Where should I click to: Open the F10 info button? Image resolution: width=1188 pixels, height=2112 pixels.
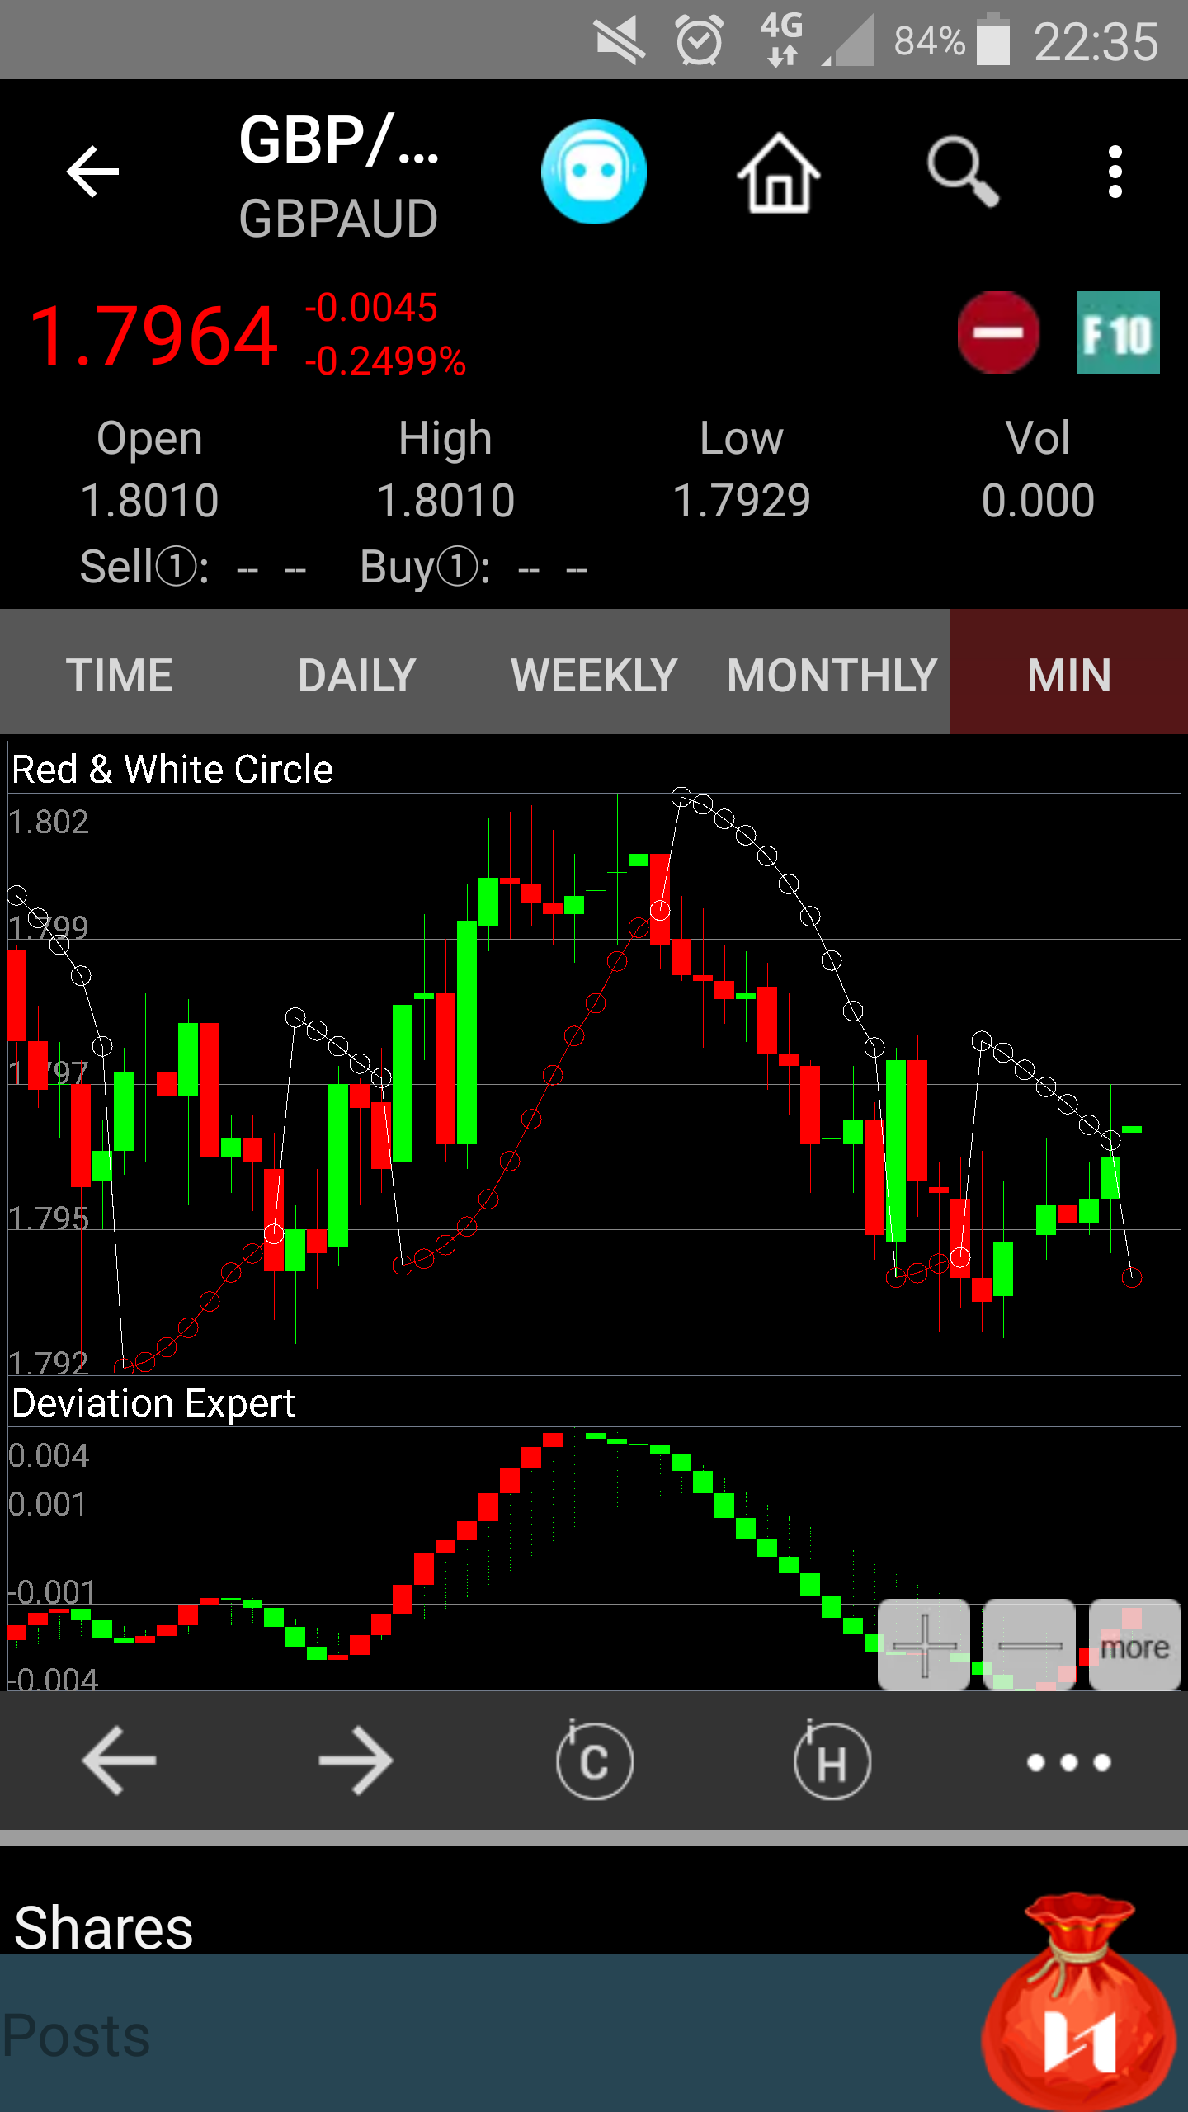click(x=1119, y=332)
